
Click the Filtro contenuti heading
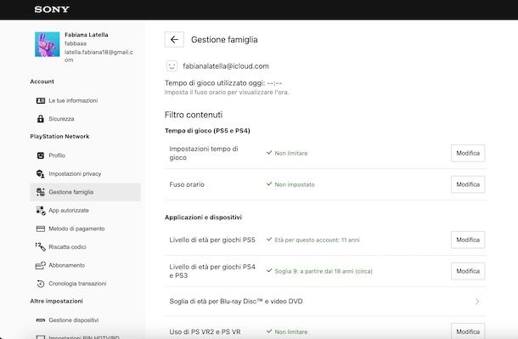194,115
